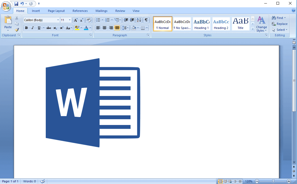Apply a multilevel list
The height and width of the screenshot is (184, 297).
117,20
